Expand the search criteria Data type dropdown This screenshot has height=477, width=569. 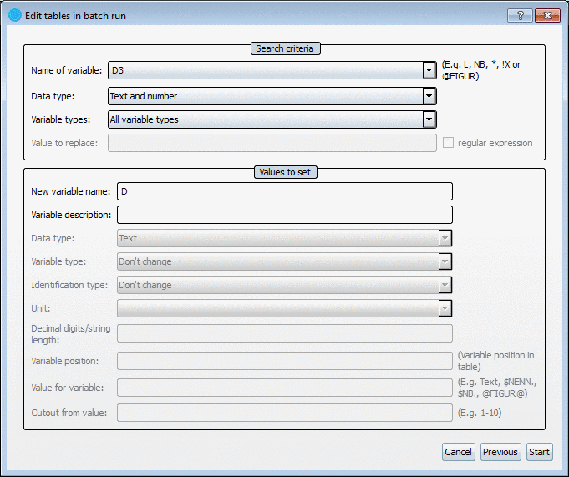click(429, 96)
